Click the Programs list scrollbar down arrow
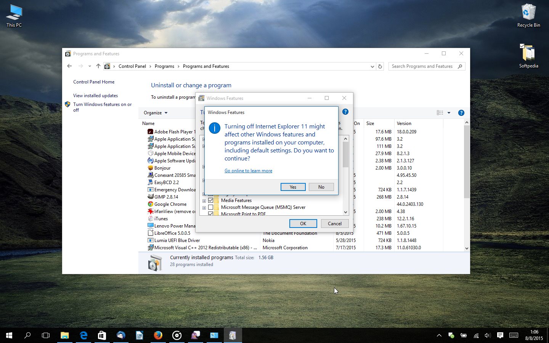 pyautogui.click(x=467, y=248)
